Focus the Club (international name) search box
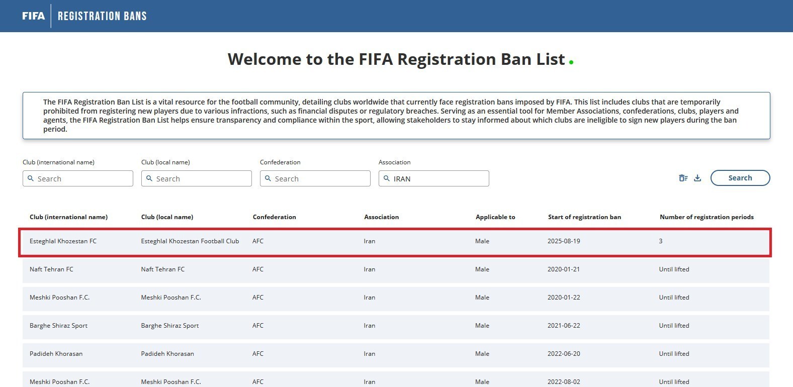 (x=83, y=178)
